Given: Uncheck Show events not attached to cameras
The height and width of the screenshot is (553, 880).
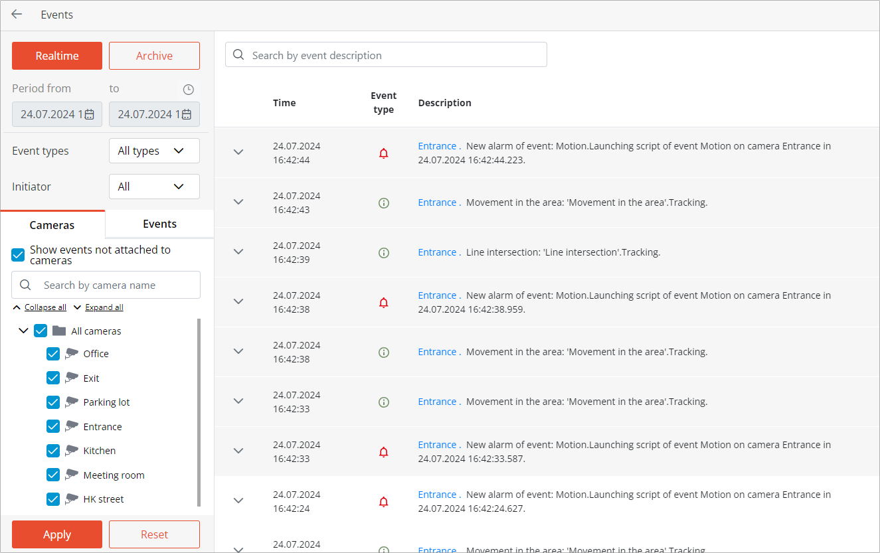Looking at the screenshot, I should coord(19,255).
